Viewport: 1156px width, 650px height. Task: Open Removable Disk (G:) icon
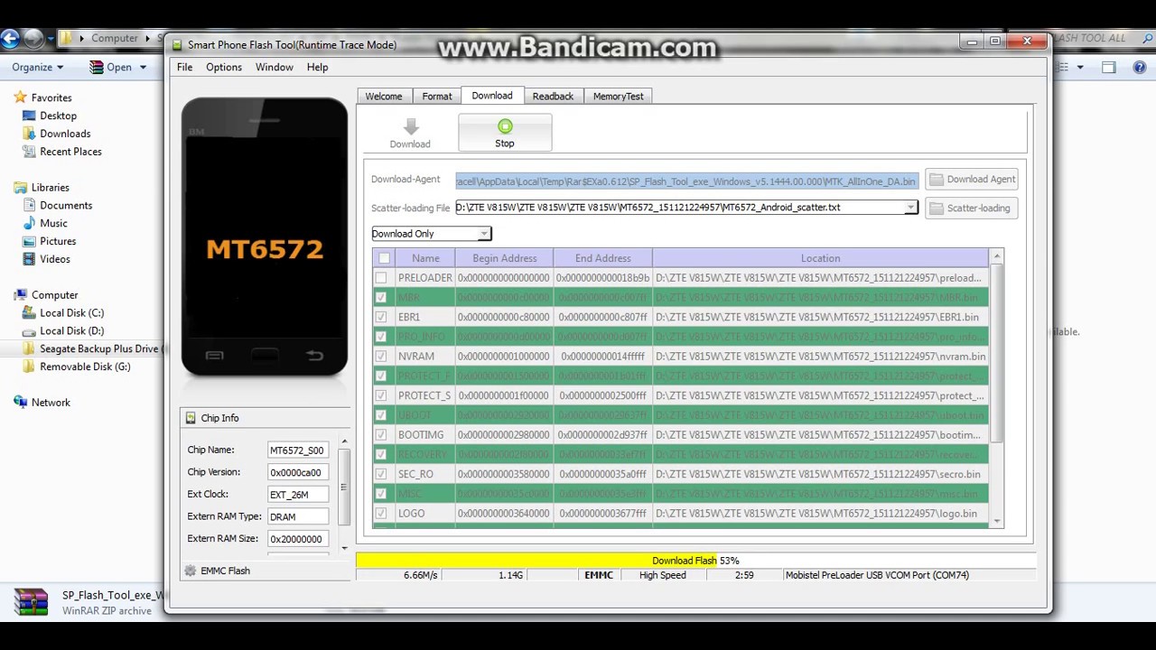tap(29, 367)
